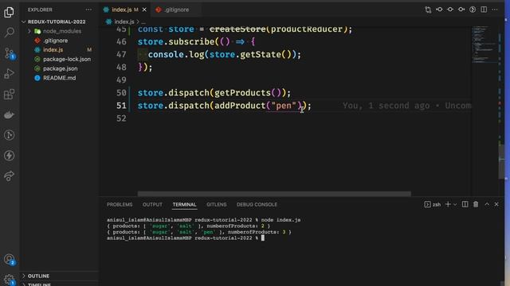Open the GitLens view in activity bar
The height and width of the screenshot is (286, 510).
click(x=9, y=135)
